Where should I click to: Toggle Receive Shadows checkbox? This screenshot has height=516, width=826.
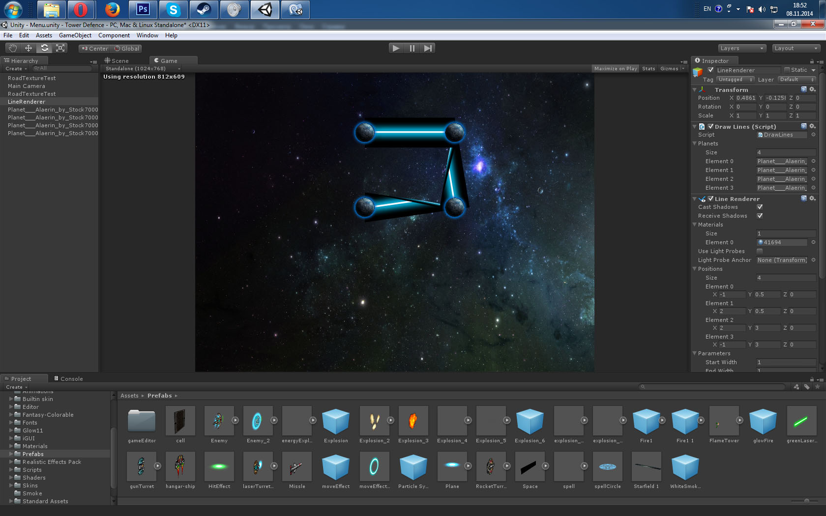point(760,216)
